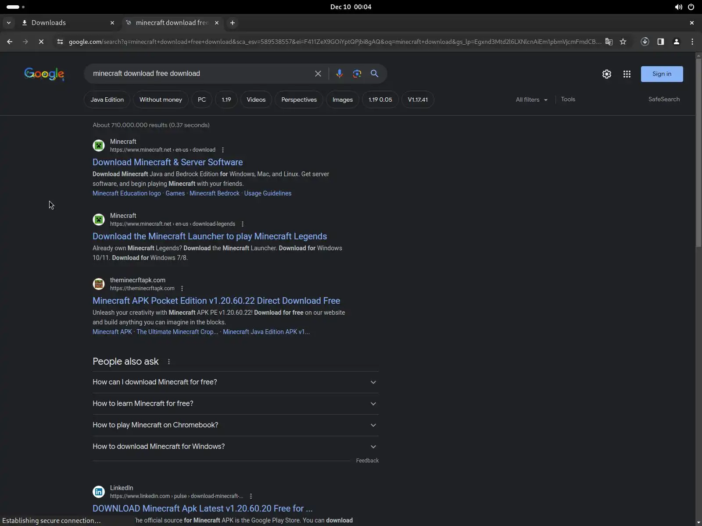
Task: Open the All filters dropdown
Action: click(532, 100)
